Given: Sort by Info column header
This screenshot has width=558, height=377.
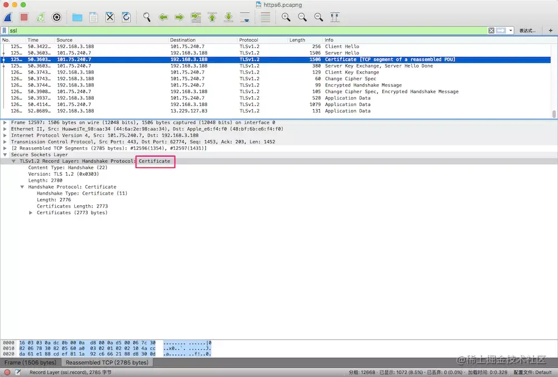Looking at the screenshot, I should click(437, 40).
